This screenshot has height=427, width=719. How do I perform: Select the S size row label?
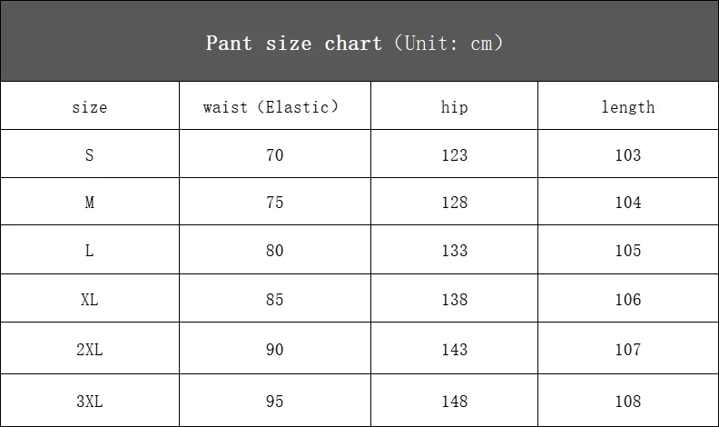click(89, 155)
